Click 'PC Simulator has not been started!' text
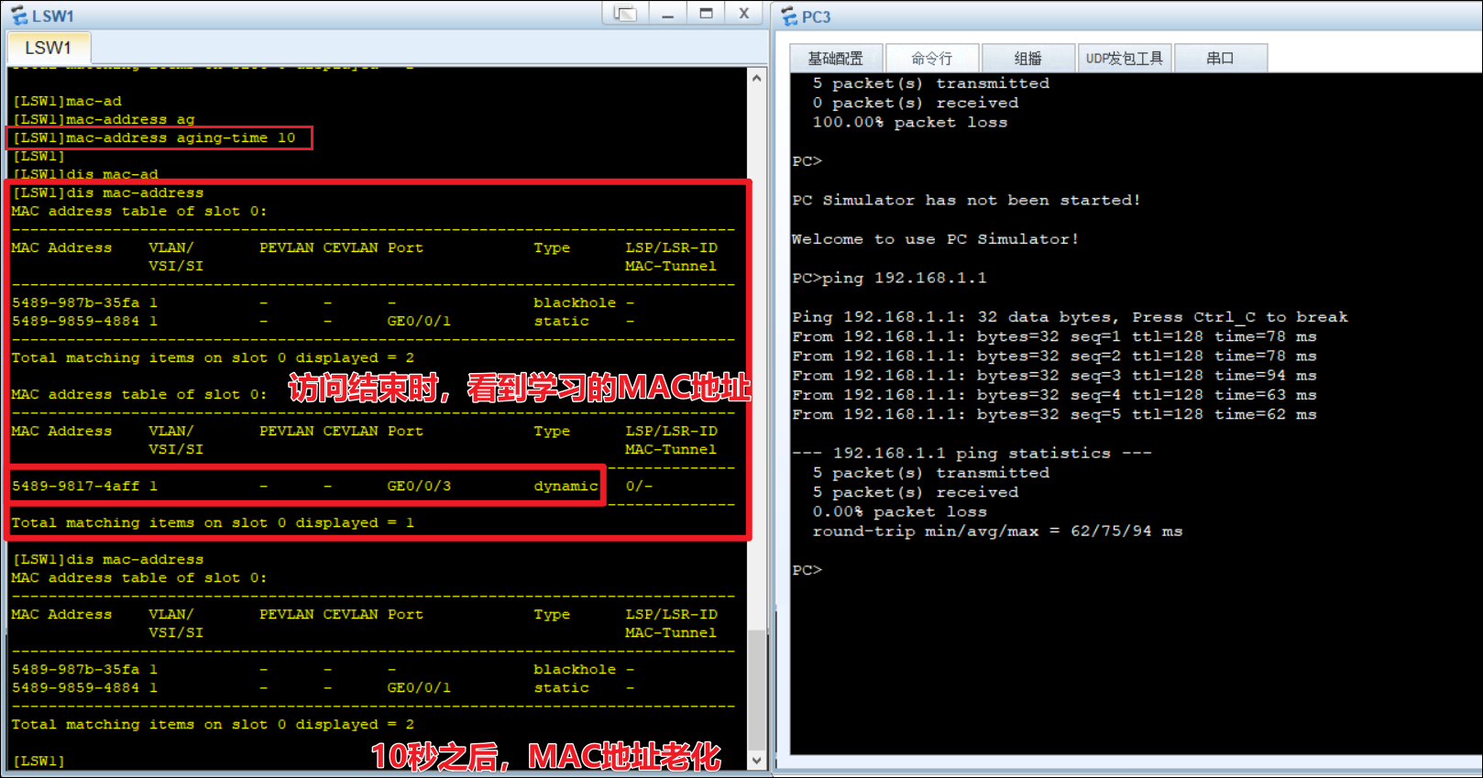This screenshot has height=778, width=1483. click(966, 200)
